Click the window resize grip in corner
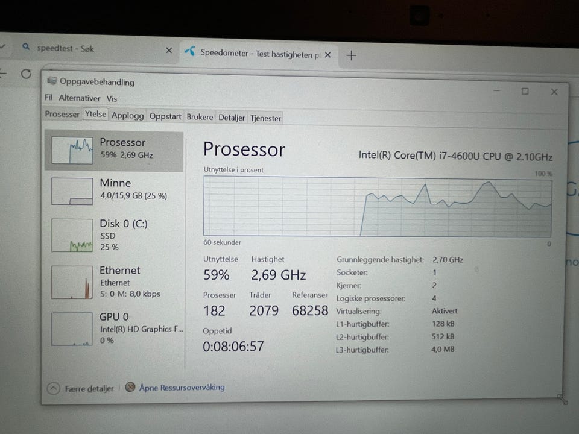579x434 pixels. click(x=562, y=399)
